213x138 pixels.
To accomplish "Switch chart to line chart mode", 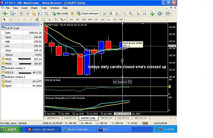I will pyautogui.click(x=117, y=13).
